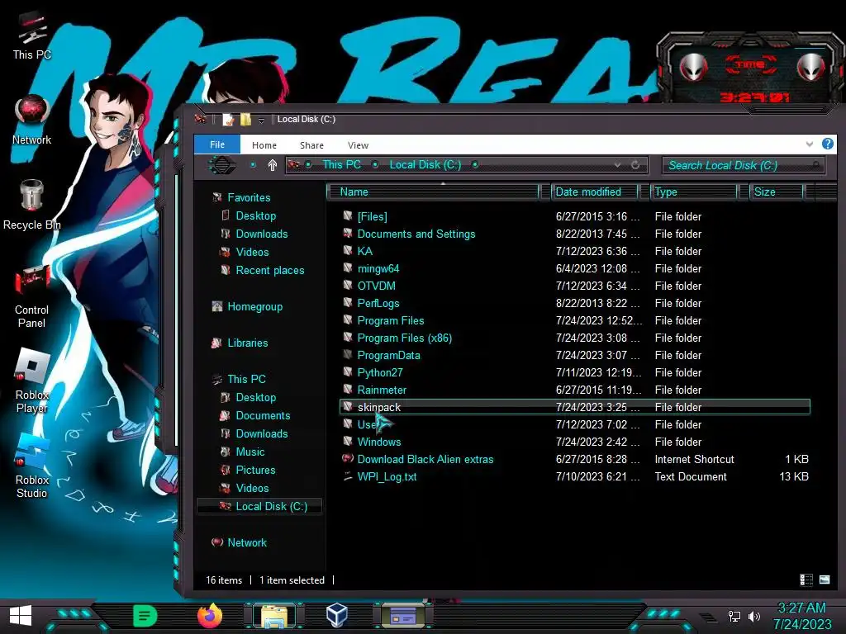Click the back/forward navigation orb
The image size is (846, 634).
(x=221, y=165)
